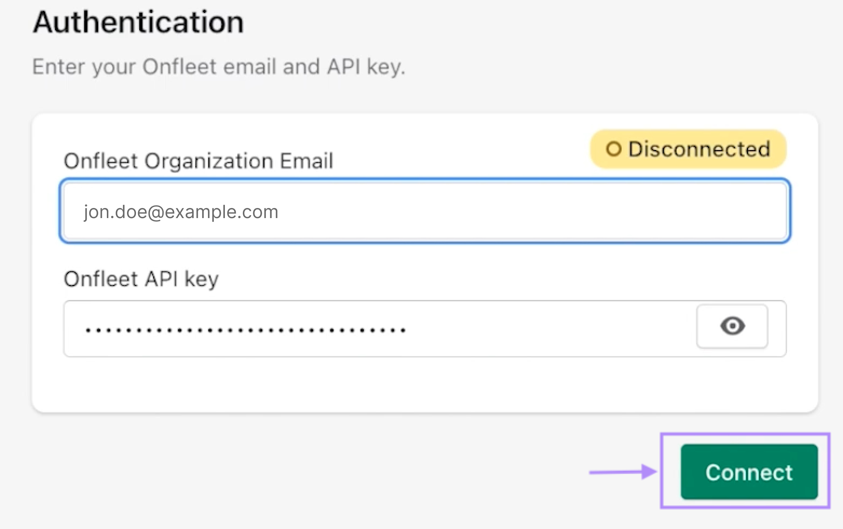
Task: Click into the Onfleet API key field
Action: click(x=378, y=329)
